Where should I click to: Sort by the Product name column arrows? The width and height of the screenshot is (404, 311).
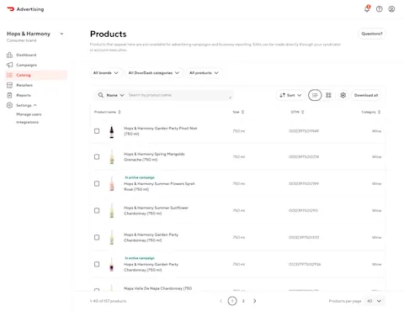pos(120,112)
